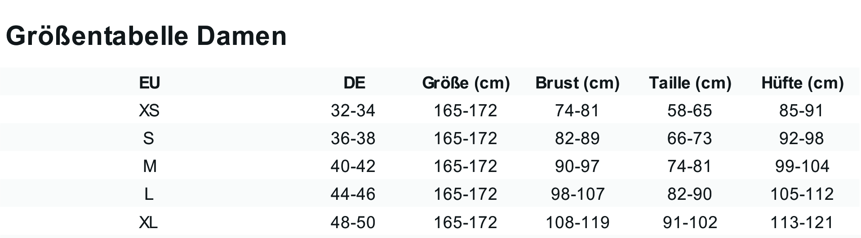
Task: Select the Brust value 82-89
Action: pos(577,138)
